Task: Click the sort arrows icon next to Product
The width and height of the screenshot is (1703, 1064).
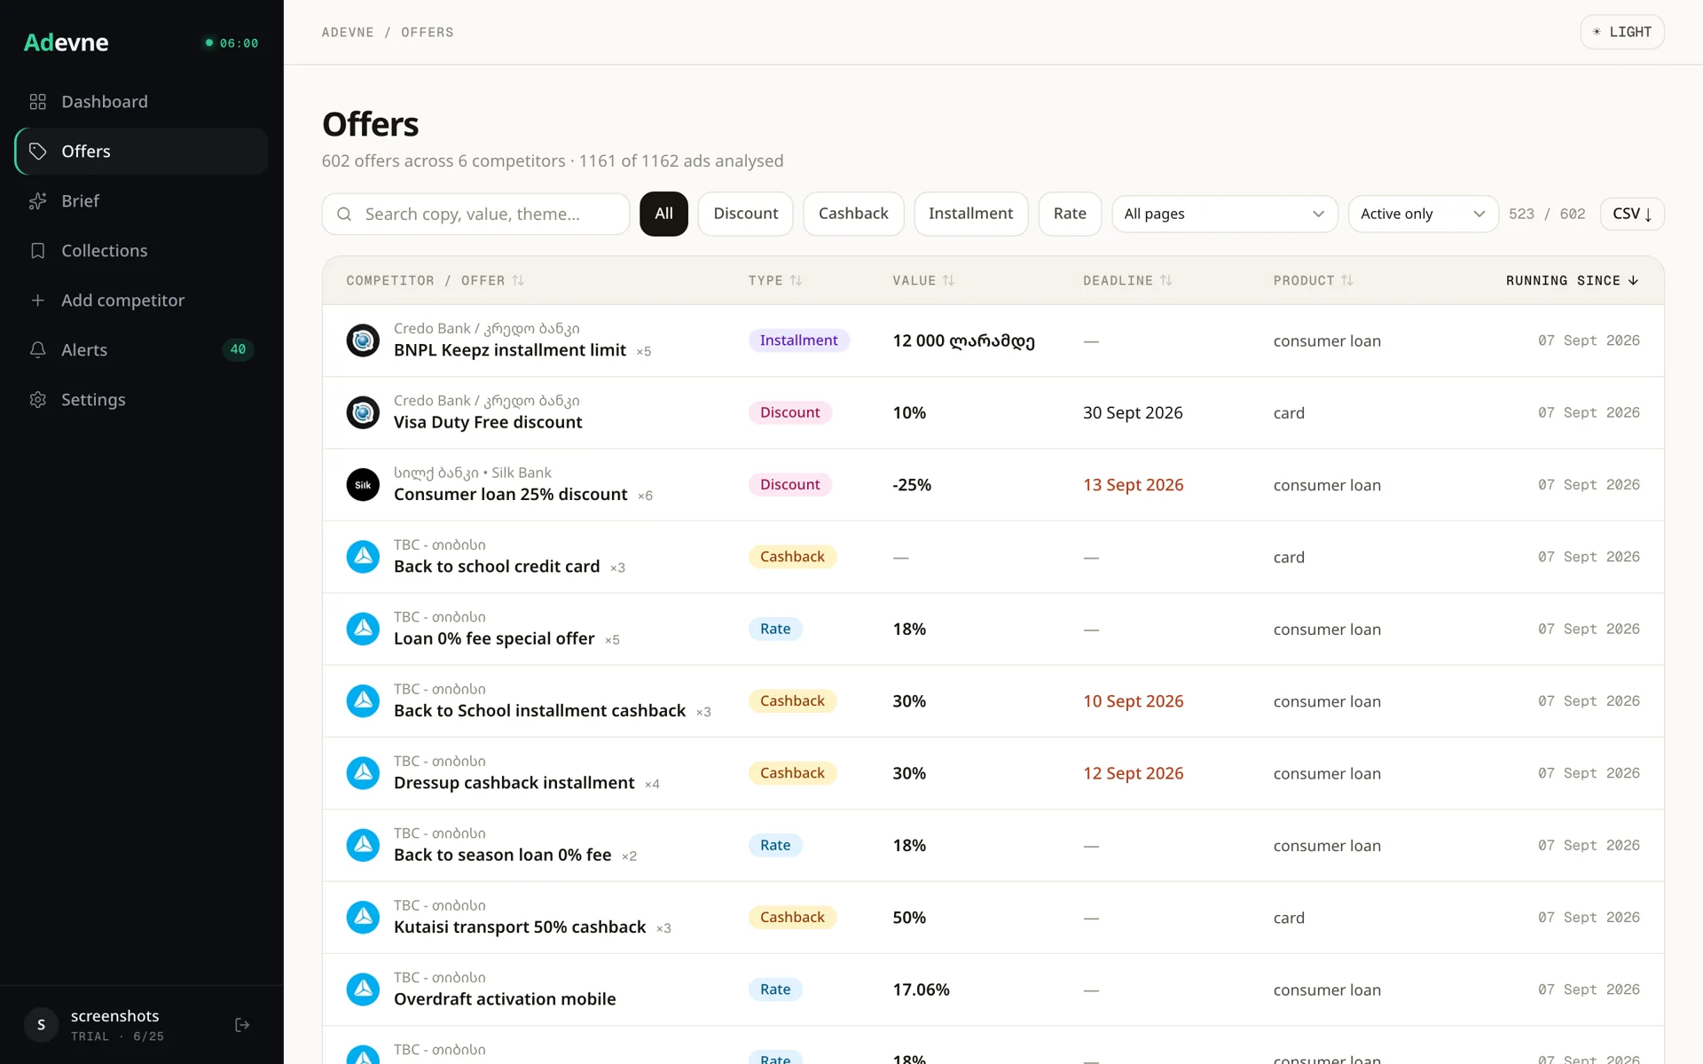Action: coord(1347,280)
